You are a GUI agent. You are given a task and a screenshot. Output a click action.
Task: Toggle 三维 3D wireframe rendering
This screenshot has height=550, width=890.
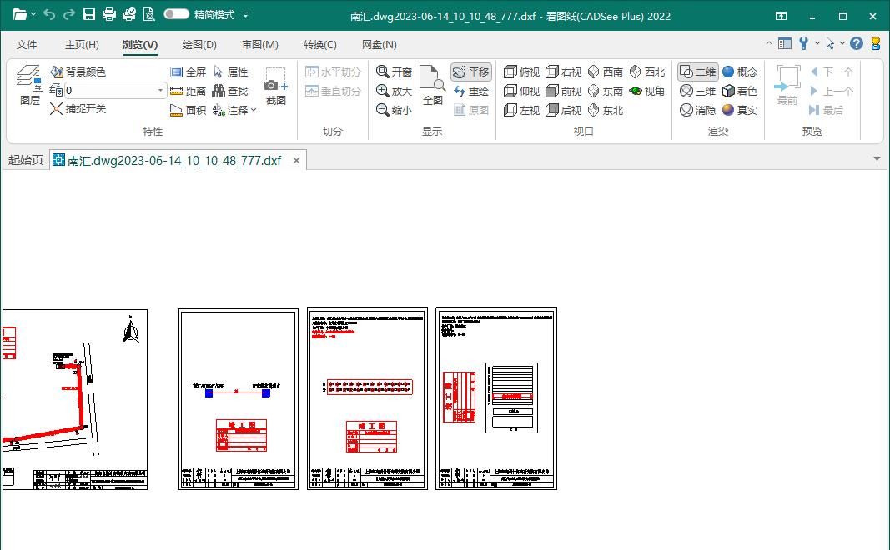click(697, 92)
